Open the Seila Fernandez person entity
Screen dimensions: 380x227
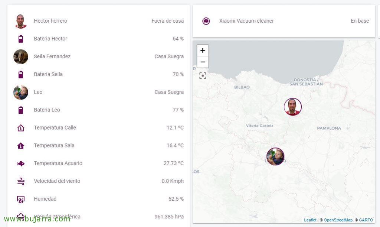(52, 56)
